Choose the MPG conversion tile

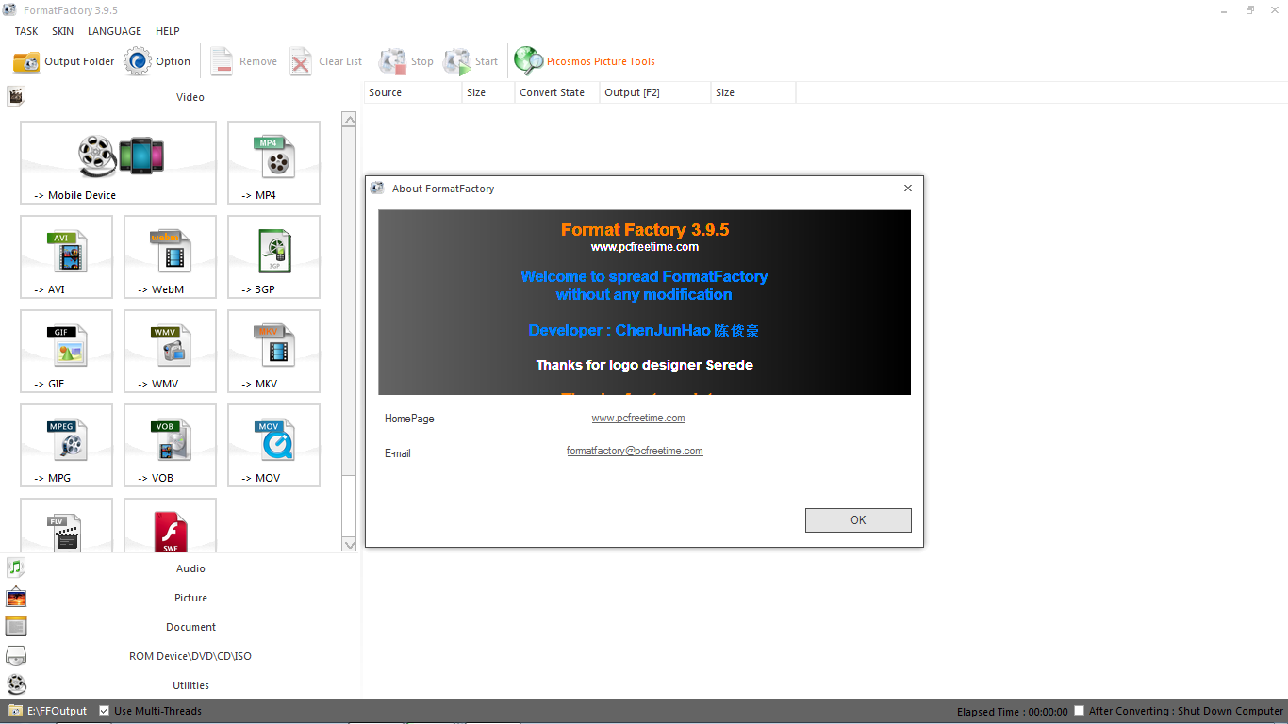click(x=66, y=445)
